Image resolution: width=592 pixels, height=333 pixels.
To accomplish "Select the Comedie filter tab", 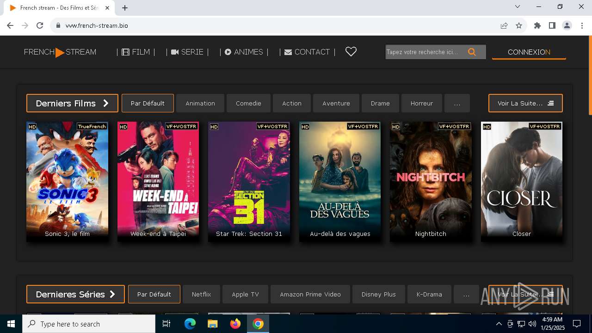I will [248, 103].
